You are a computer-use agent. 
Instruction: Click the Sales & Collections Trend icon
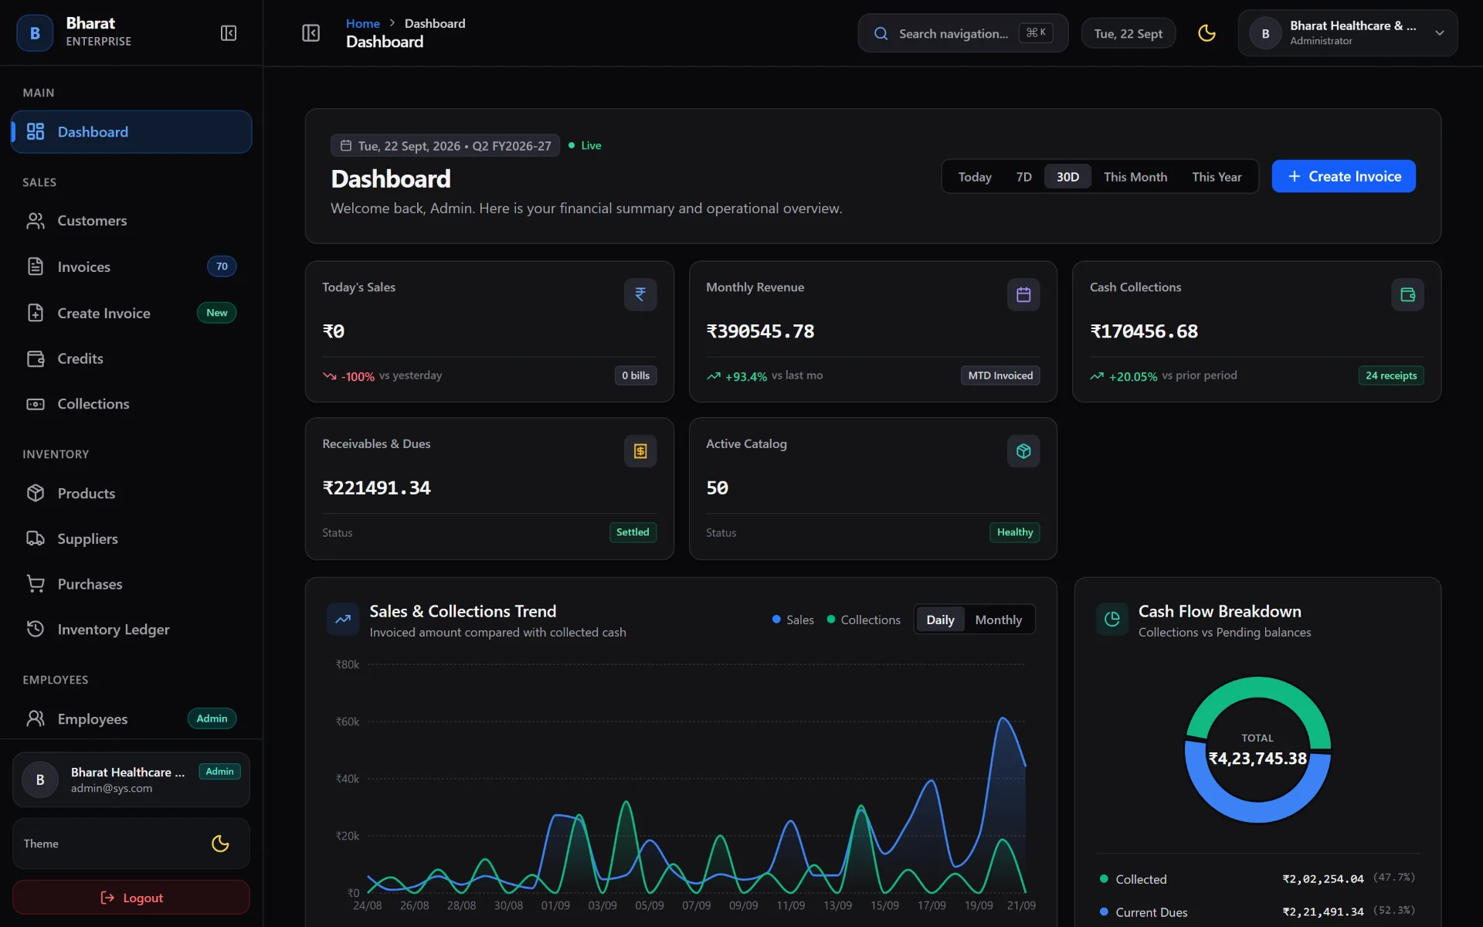tap(343, 619)
